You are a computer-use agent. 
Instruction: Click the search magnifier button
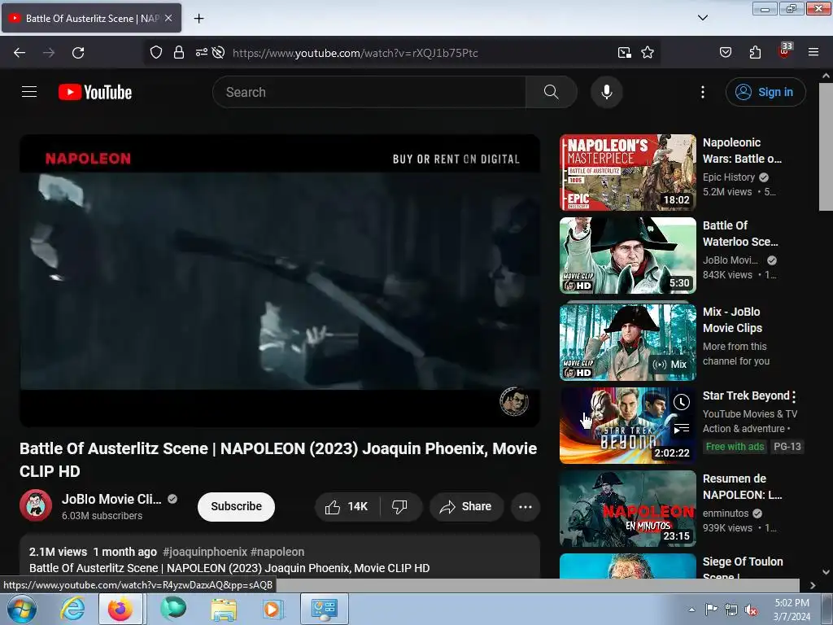click(x=551, y=92)
